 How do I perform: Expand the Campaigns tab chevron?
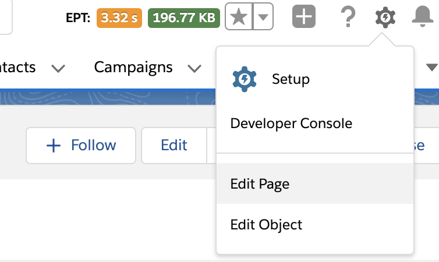click(x=194, y=69)
